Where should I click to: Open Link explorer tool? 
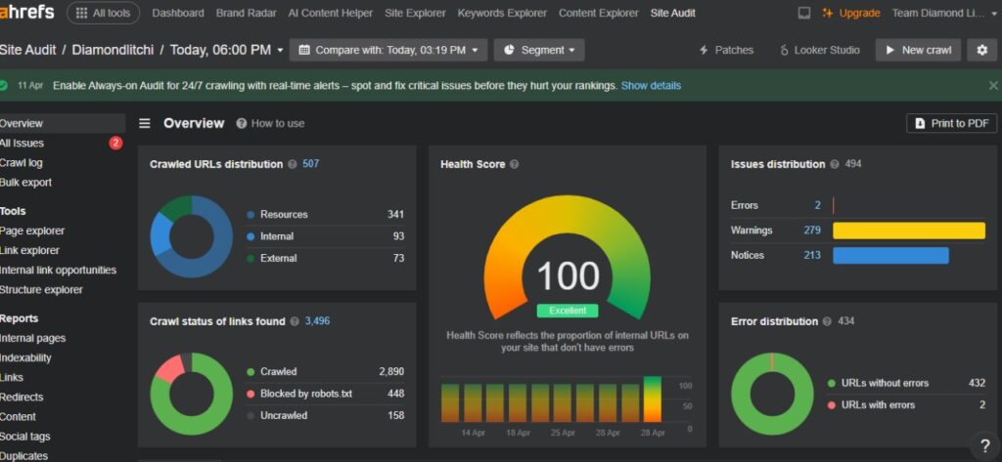point(30,250)
